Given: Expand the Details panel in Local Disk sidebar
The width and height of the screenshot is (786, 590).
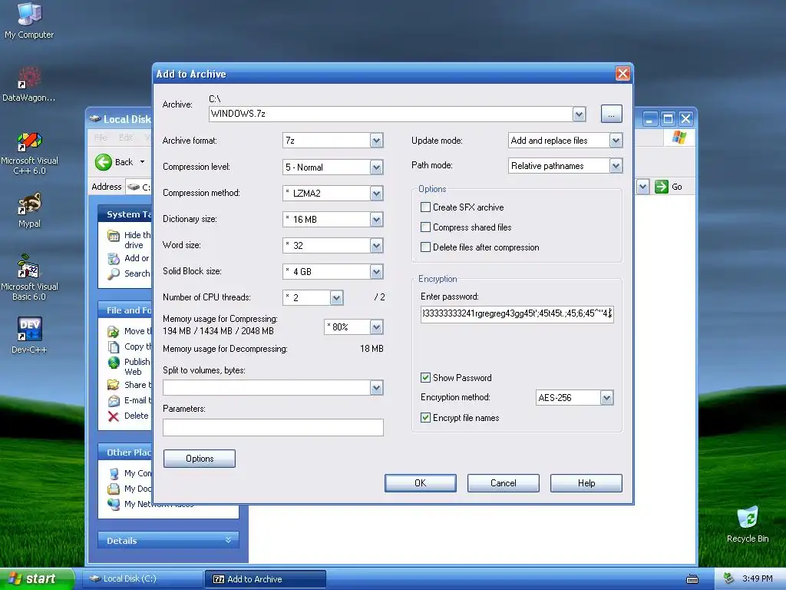Looking at the screenshot, I should [x=229, y=540].
